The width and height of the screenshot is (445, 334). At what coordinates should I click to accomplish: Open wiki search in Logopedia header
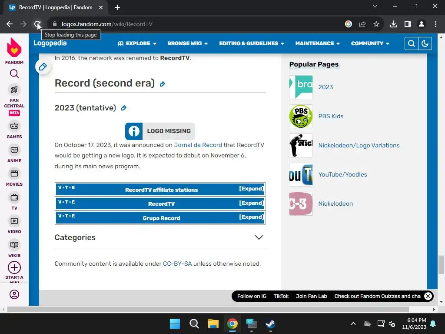point(412,43)
